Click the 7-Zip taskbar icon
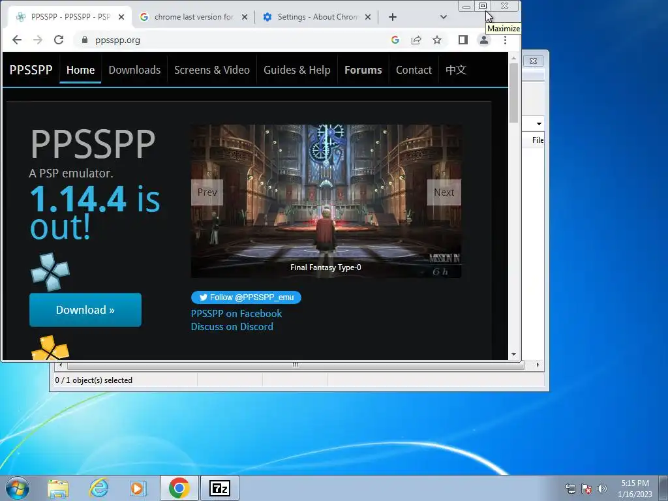Image resolution: width=668 pixels, height=501 pixels. pyautogui.click(x=220, y=488)
